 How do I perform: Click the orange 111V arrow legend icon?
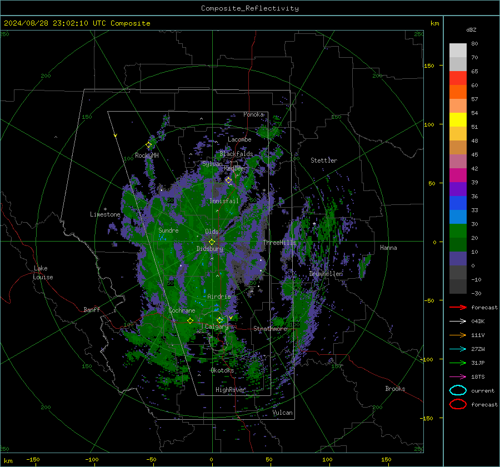tap(458, 335)
